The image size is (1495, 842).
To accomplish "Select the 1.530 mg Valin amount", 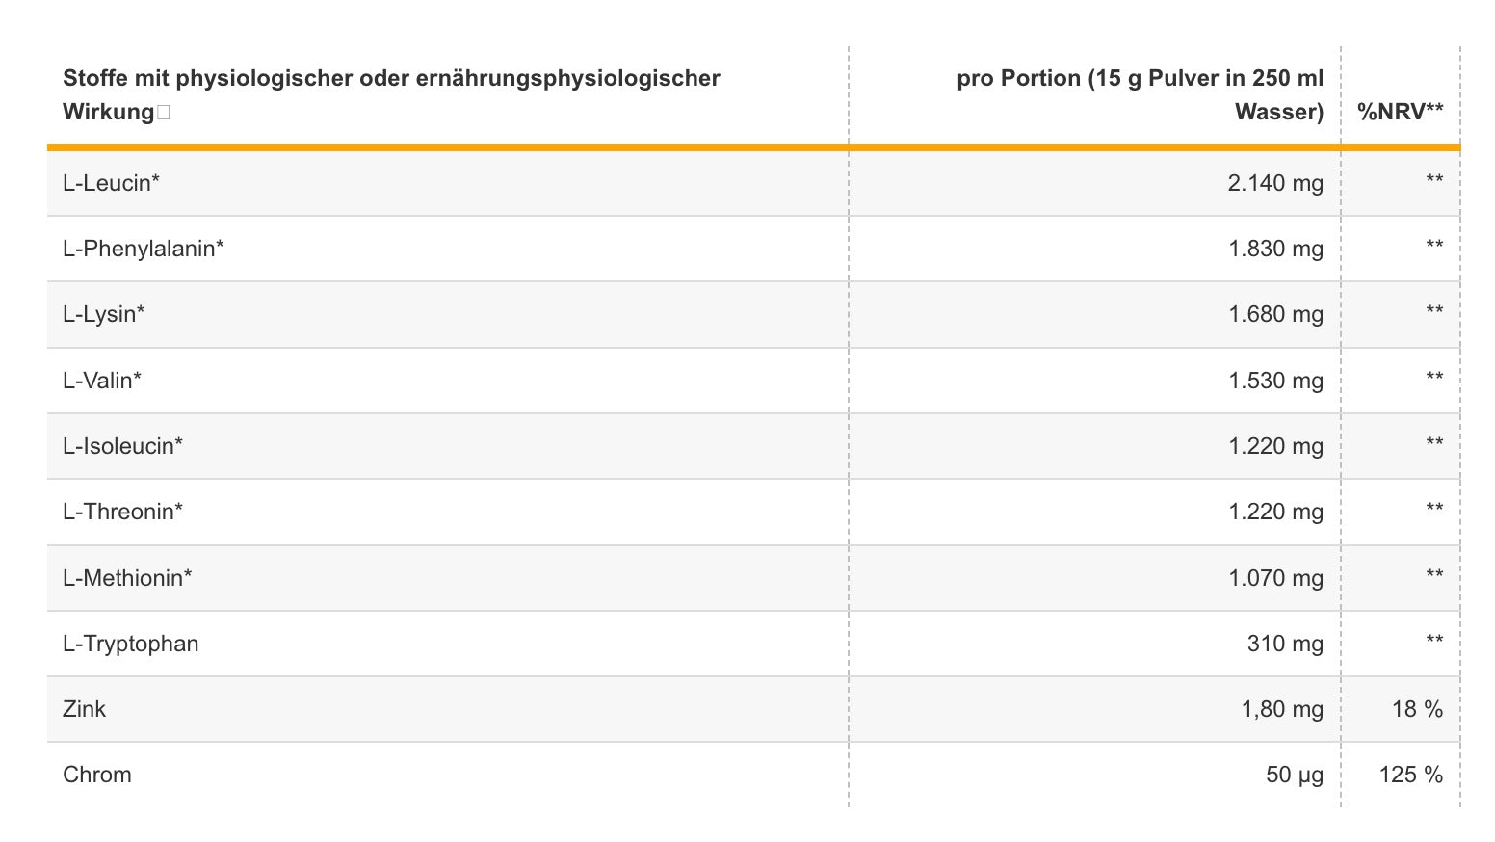I will 1275,381.
